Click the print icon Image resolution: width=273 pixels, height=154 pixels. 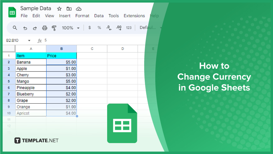point(45,28)
